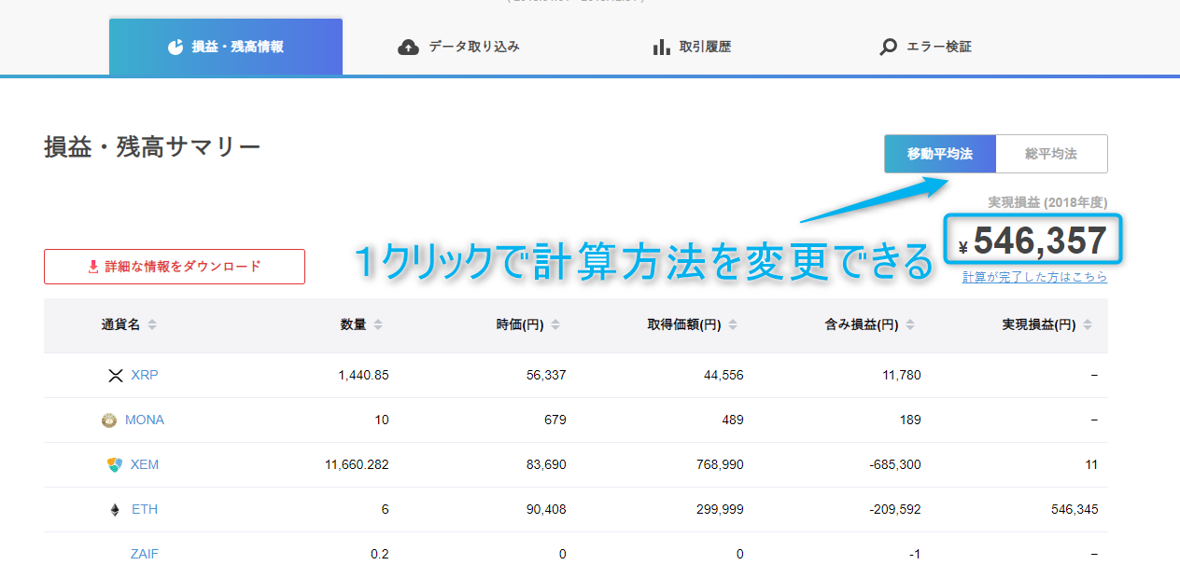This screenshot has width=1180, height=565.
Task: Click the XRP quantity 1,440.85
Action: (363, 375)
